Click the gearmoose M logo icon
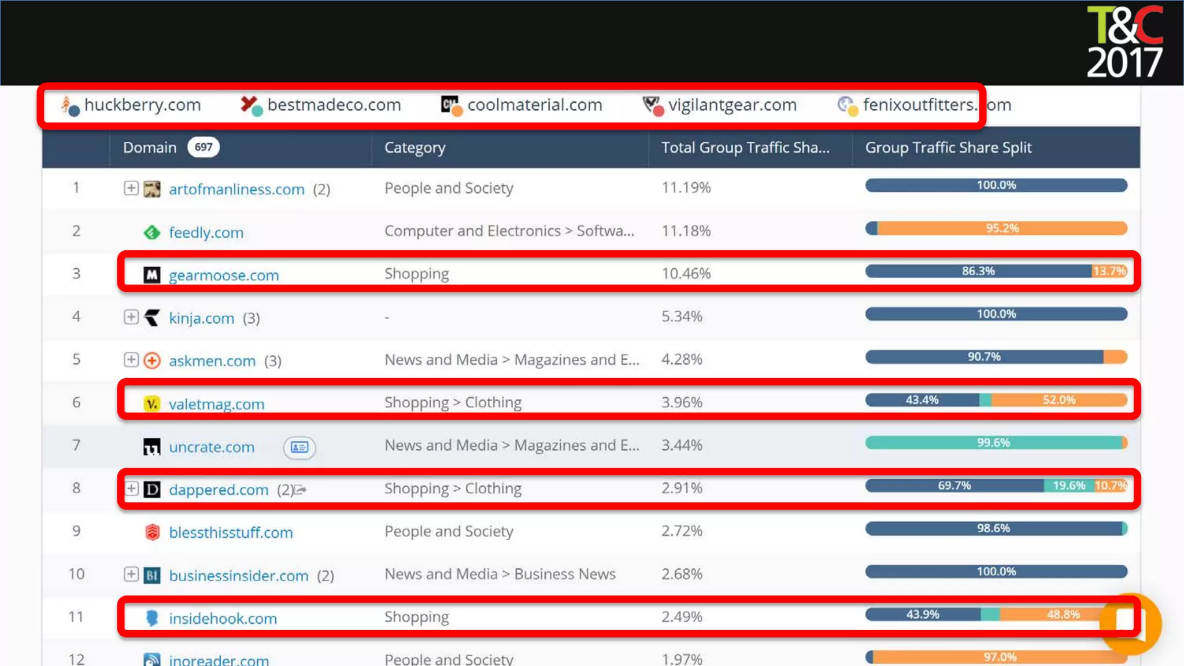The height and width of the screenshot is (666, 1184). click(x=151, y=275)
